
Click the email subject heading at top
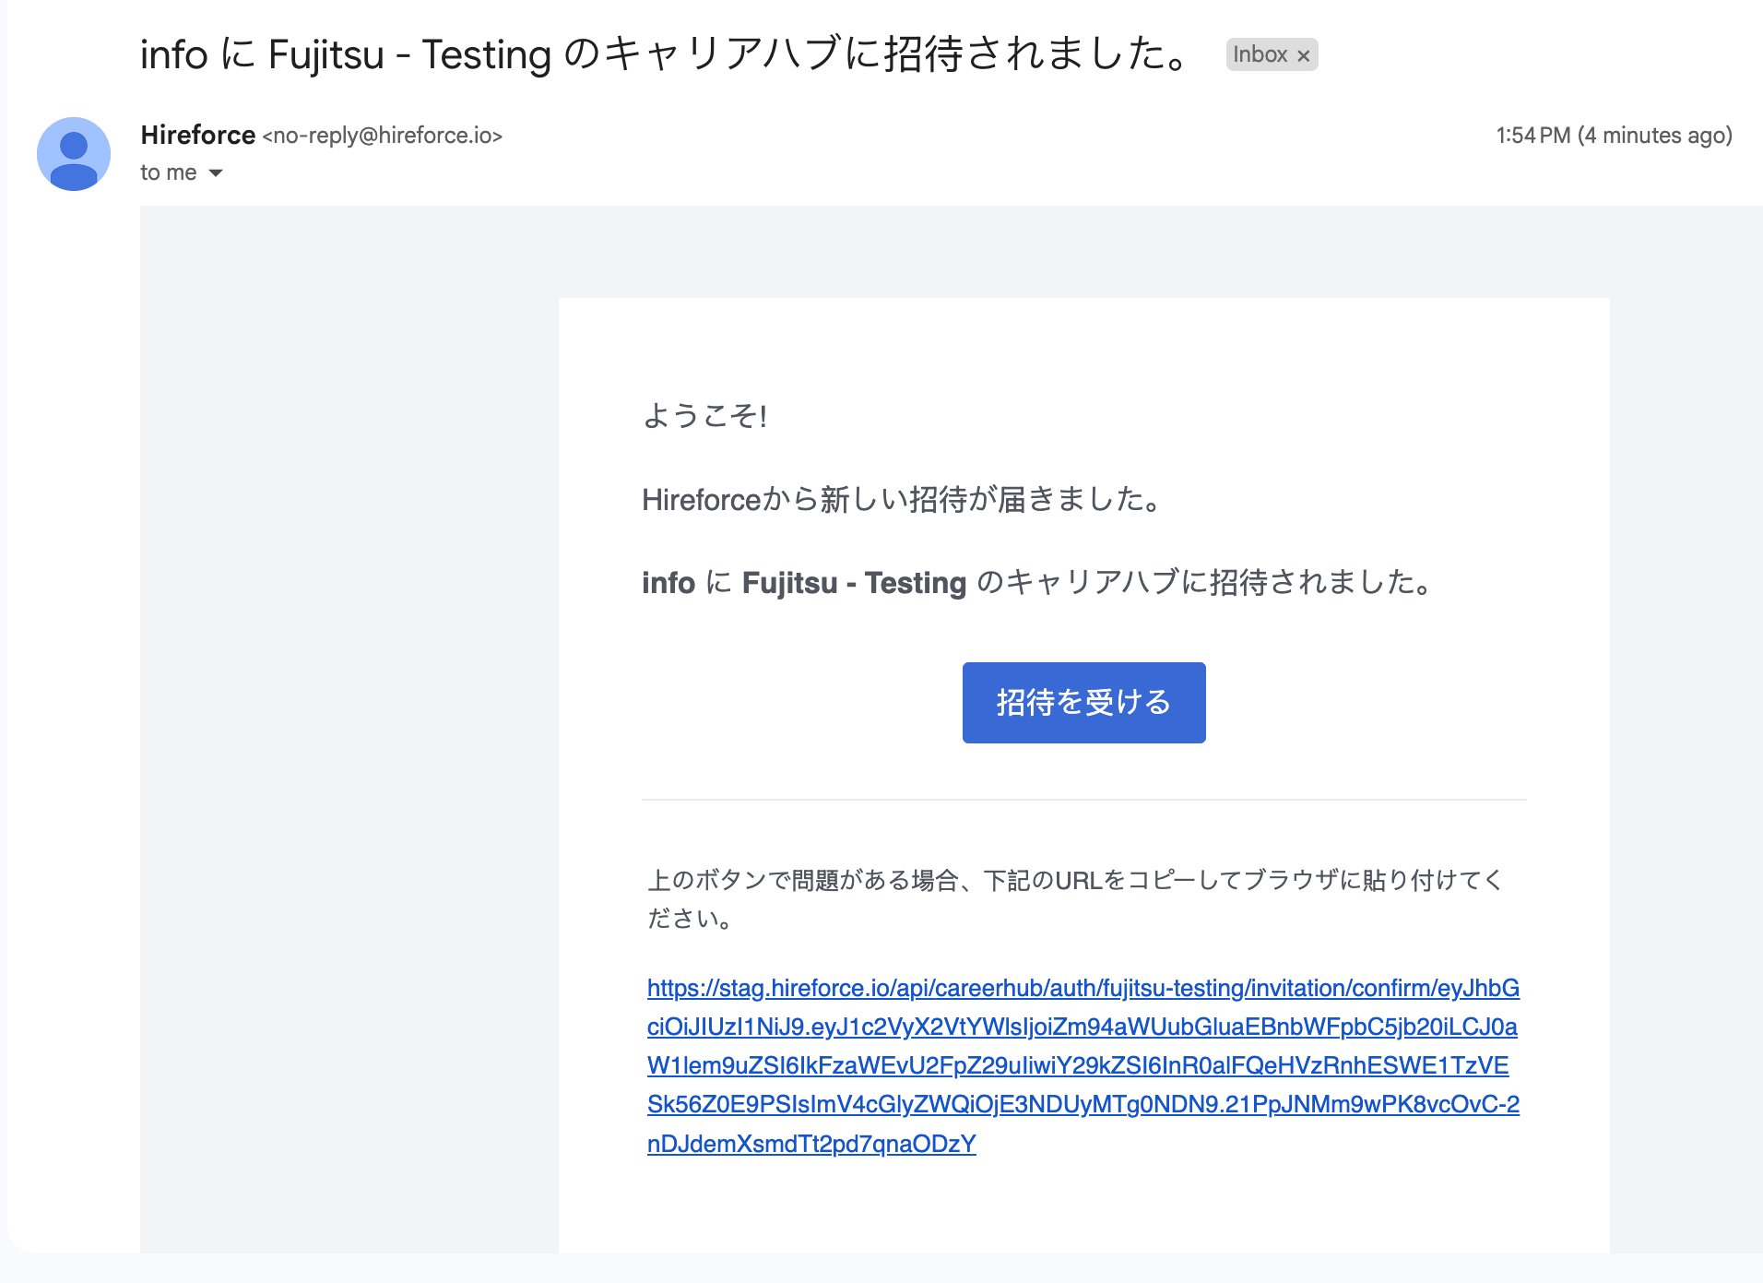tap(664, 54)
